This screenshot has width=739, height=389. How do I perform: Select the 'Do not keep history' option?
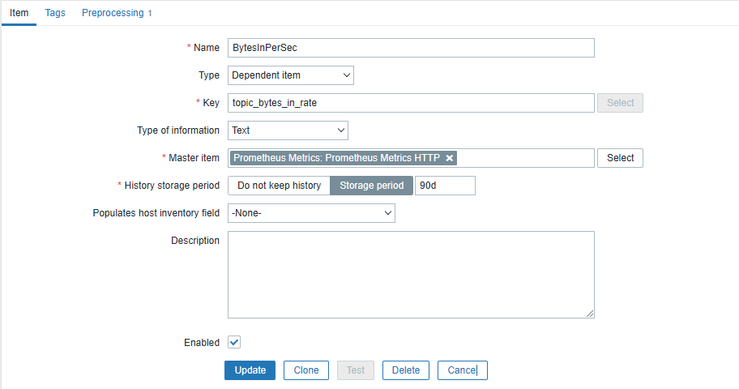279,186
